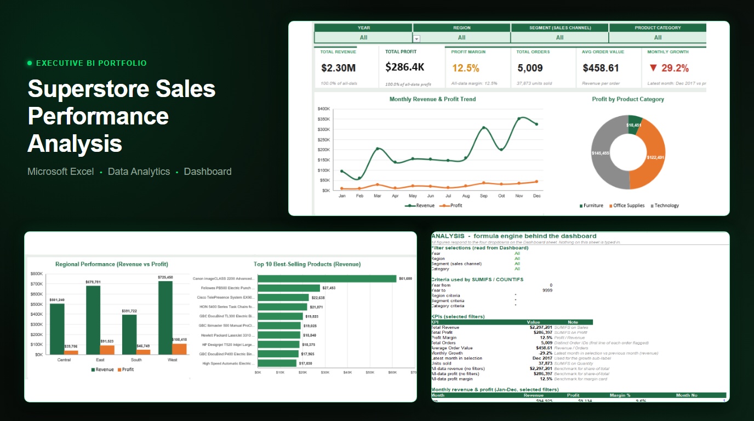Screen dimensions: 754x421
Task: Click the red down triangle in Monthly Growth
Action: 653,68
